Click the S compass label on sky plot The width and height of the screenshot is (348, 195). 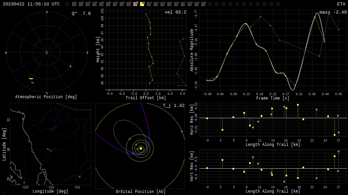[47, 93]
